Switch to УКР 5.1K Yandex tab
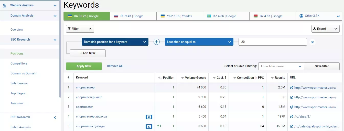Image resolution: width=344 pixels, height=131 pixels. [180, 16]
